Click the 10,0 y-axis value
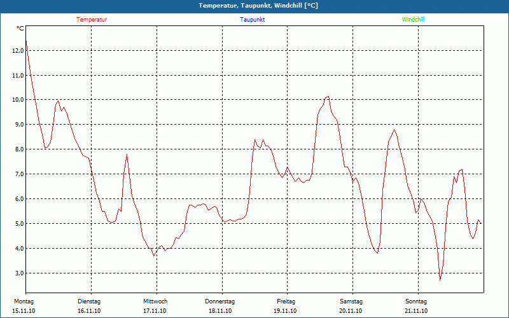This screenshot has width=509, height=318. (x=18, y=100)
